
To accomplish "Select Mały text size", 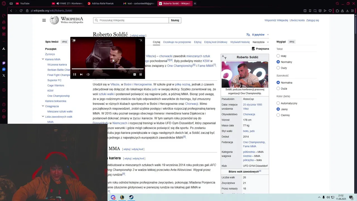I will (278, 56).
